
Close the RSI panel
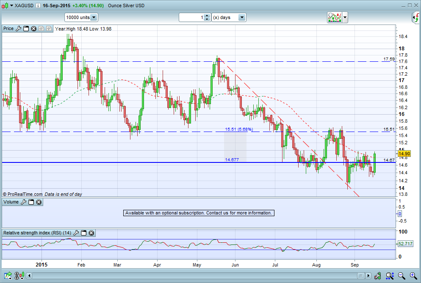(x=91, y=233)
